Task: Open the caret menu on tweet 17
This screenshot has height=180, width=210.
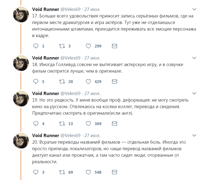Action: click(194, 10)
